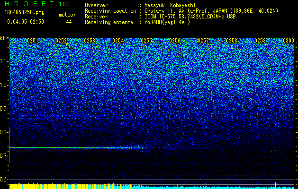Click the 0.6 frequency axis label
The height and width of the screenshot is (189, 298).
tap(3, 180)
